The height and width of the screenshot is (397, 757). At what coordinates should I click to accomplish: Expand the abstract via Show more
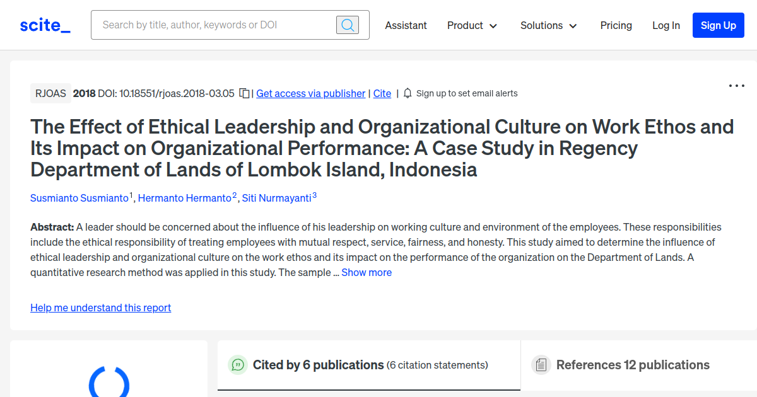pos(367,272)
